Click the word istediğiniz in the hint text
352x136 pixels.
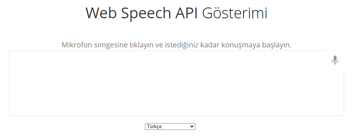tap(182, 45)
